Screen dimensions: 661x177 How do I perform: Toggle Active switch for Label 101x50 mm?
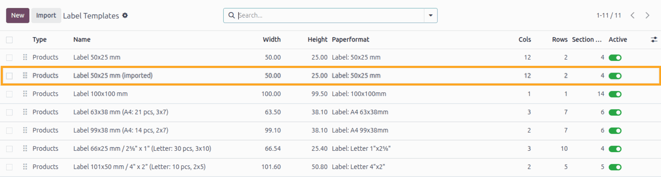615,167
